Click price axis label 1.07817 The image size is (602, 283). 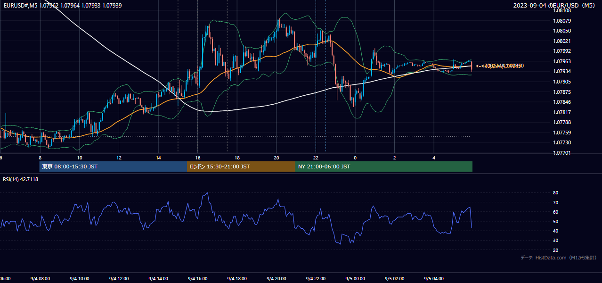(562, 112)
